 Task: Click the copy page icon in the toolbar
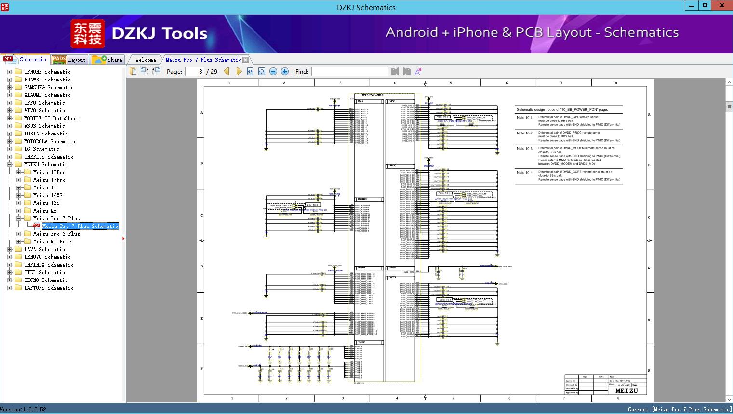pos(133,71)
